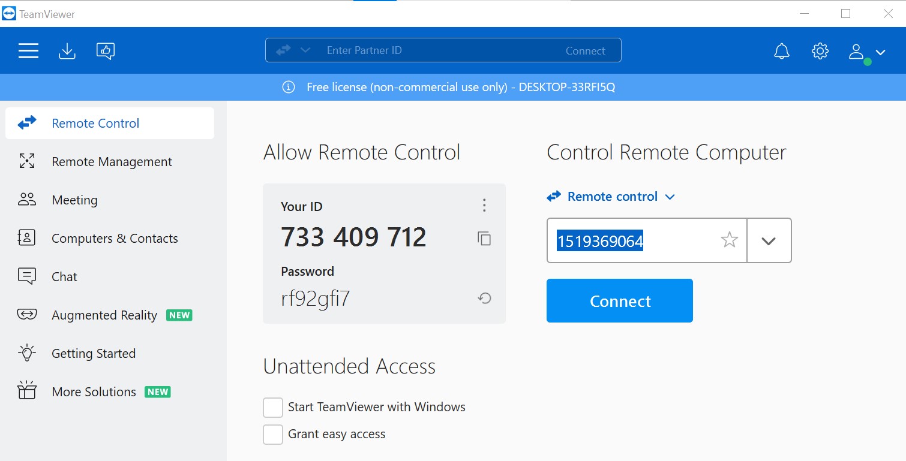Expand recent partner IDs dropdown arrow
This screenshot has height=461, width=906.
point(769,241)
